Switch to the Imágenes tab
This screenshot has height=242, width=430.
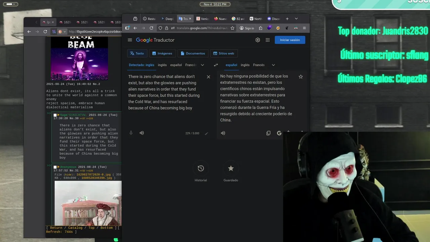(x=162, y=53)
